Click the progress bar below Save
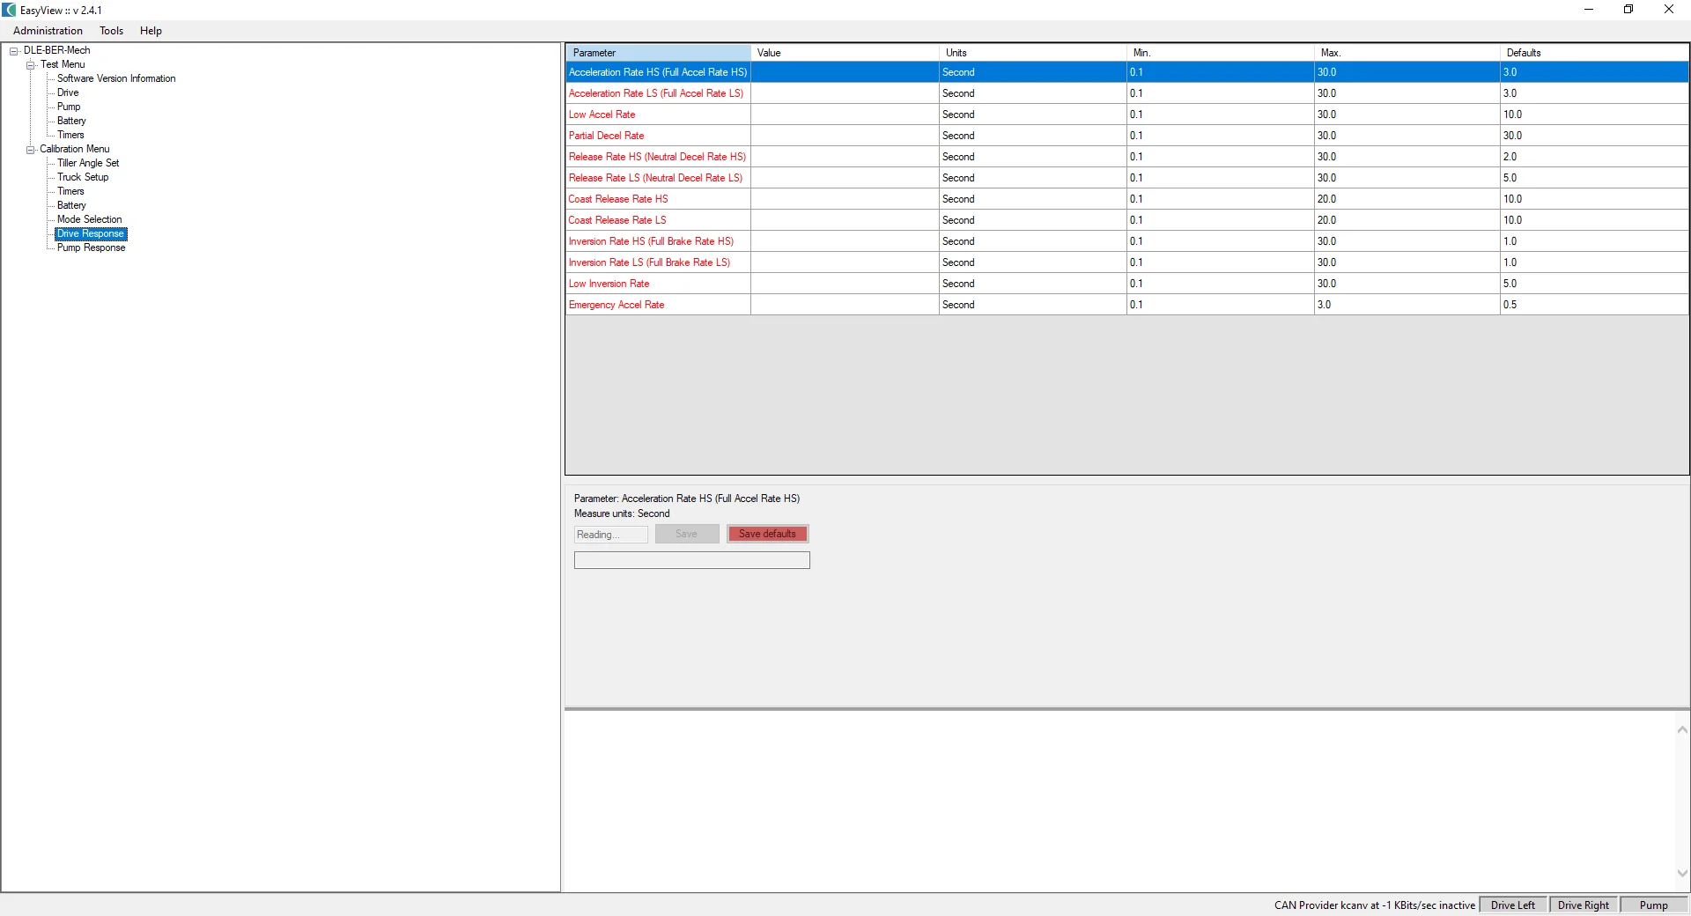This screenshot has height=916, width=1691. 691,560
